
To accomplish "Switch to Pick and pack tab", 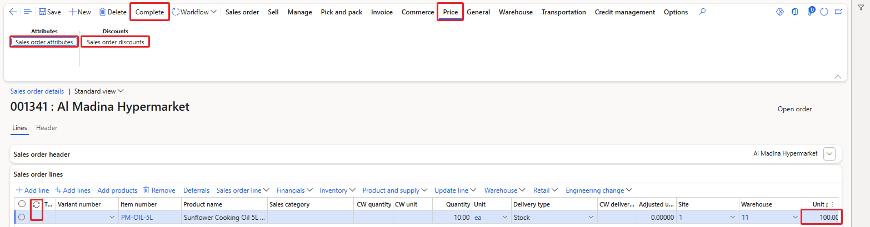I will click(342, 12).
